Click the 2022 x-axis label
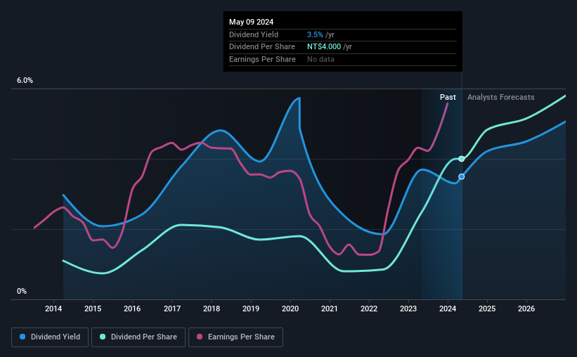The image size is (577, 357). pos(369,309)
